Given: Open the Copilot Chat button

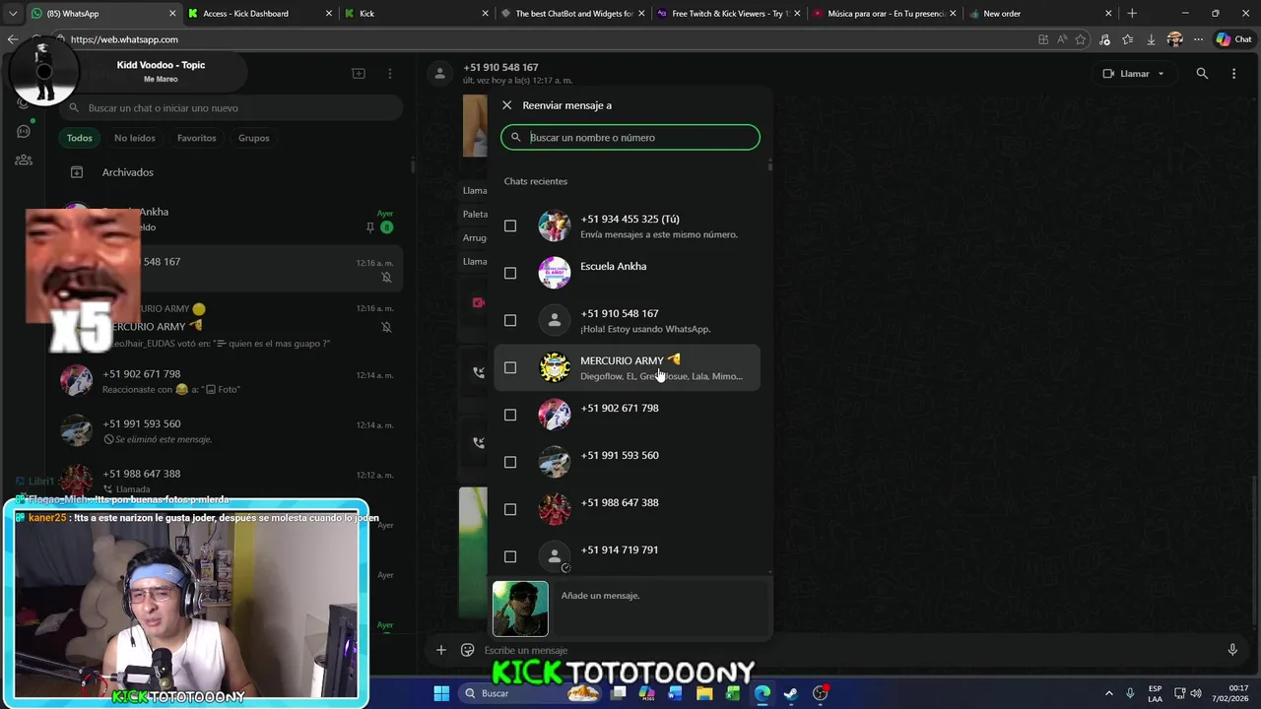Looking at the screenshot, I should tap(1233, 39).
